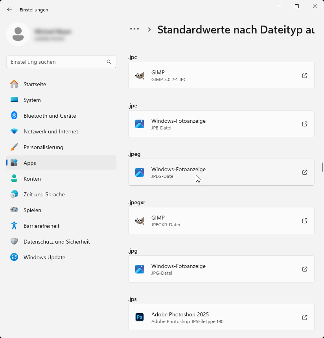
Task: Click the Barrierefreiheit accessibility icon
Action: (x=14, y=226)
